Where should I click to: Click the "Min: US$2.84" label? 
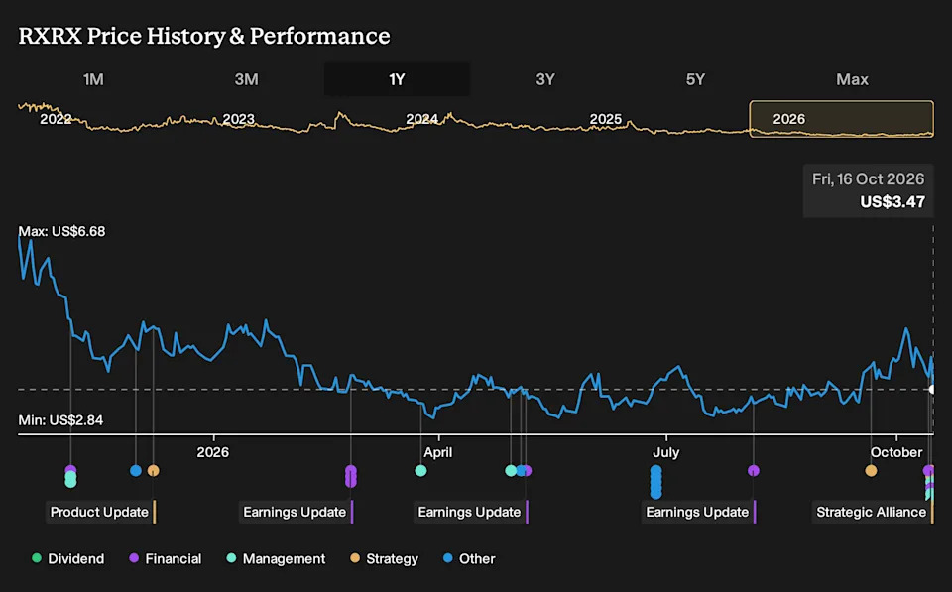pyautogui.click(x=60, y=420)
